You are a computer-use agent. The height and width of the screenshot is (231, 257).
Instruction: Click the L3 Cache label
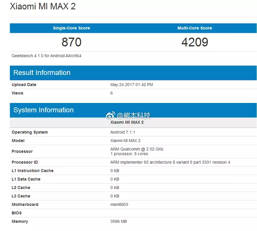21,196
